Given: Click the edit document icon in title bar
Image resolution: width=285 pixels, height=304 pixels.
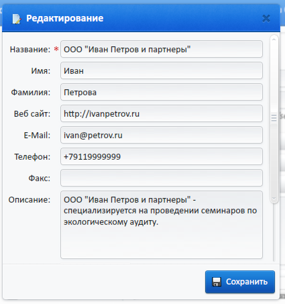Looking at the screenshot, I should tap(17, 19).
